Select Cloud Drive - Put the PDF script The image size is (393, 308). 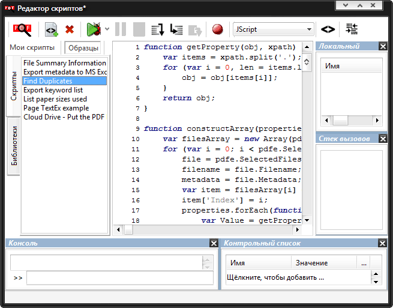pyautogui.click(x=65, y=117)
